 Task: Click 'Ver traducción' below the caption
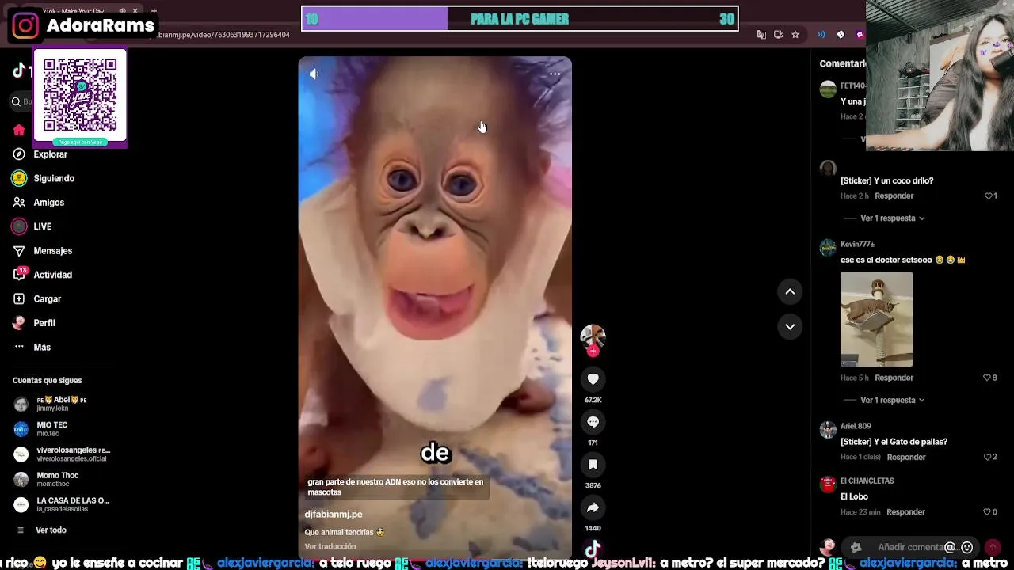click(x=330, y=547)
